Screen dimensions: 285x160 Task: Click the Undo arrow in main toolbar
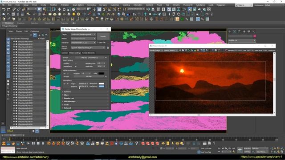click(4, 9)
